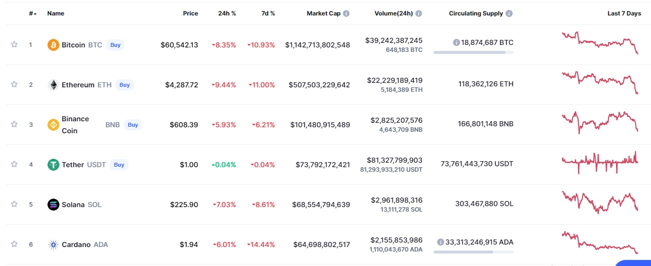Click the Bitcoin logo icon
The width and height of the screenshot is (651, 266).
point(53,45)
